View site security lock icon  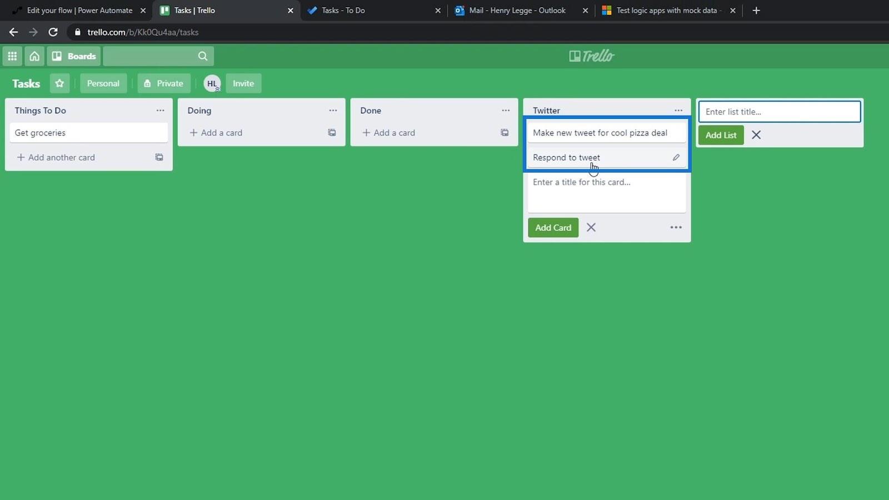tap(78, 32)
